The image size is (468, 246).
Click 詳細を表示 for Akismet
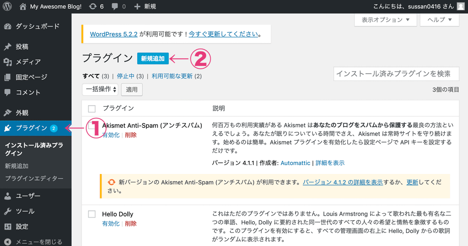pos(330,163)
